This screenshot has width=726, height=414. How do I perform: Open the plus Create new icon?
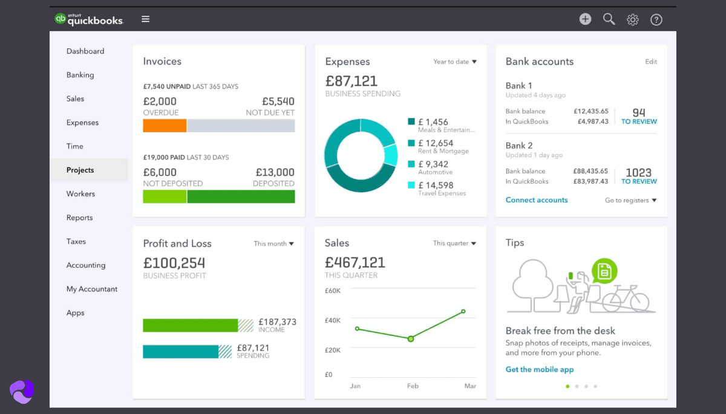[585, 19]
